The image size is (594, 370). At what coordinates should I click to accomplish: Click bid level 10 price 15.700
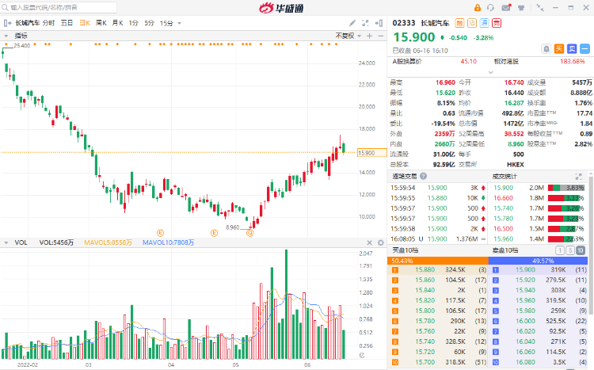point(425,362)
